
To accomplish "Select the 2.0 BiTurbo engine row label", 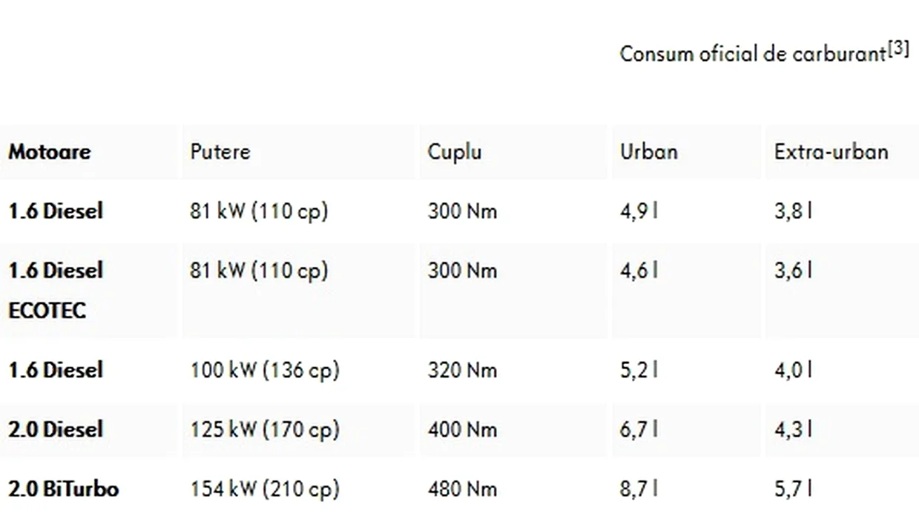I will (x=64, y=489).
